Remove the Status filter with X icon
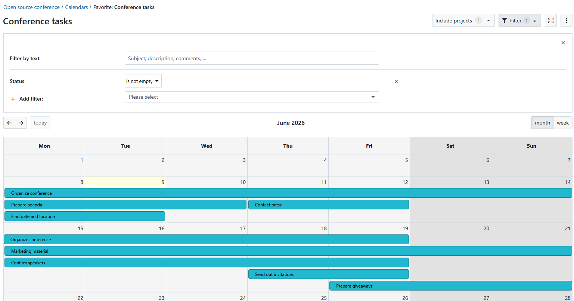 tap(396, 81)
